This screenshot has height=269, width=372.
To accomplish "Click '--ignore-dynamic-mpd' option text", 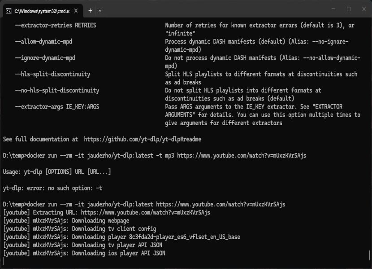I will pos(45,58).
